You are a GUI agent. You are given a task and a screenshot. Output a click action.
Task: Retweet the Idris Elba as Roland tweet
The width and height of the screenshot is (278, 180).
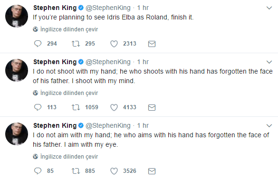point(76,44)
